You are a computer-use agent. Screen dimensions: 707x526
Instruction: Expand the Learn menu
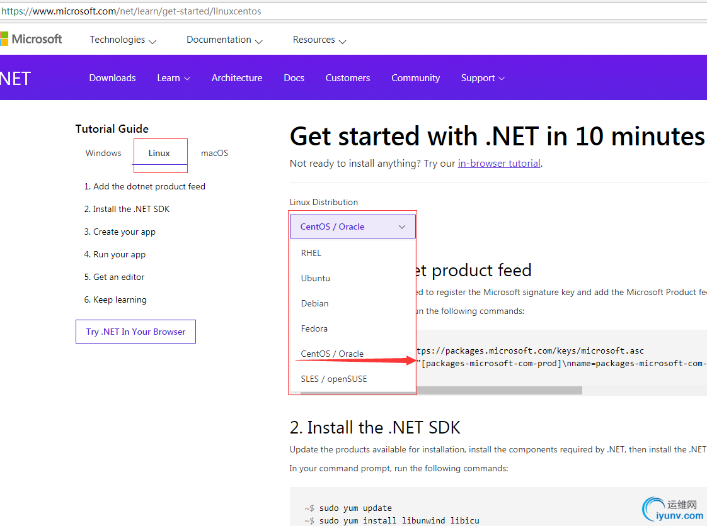coord(173,78)
